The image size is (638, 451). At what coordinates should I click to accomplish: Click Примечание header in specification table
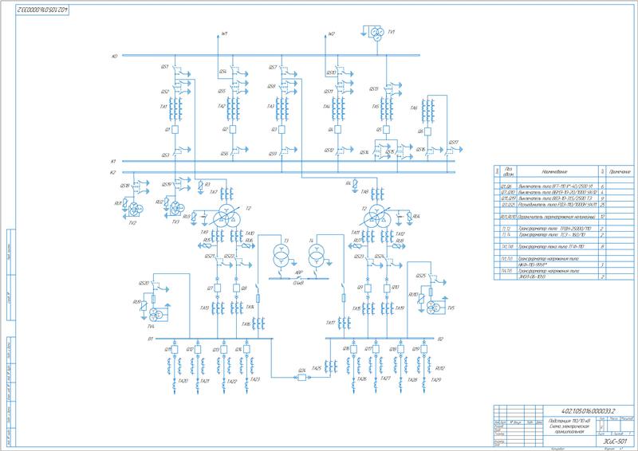tap(620, 171)
